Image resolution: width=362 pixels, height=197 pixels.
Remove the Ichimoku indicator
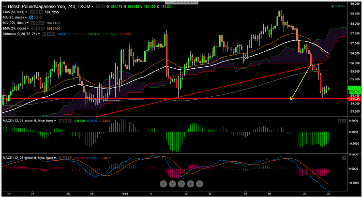pos(53,34)
